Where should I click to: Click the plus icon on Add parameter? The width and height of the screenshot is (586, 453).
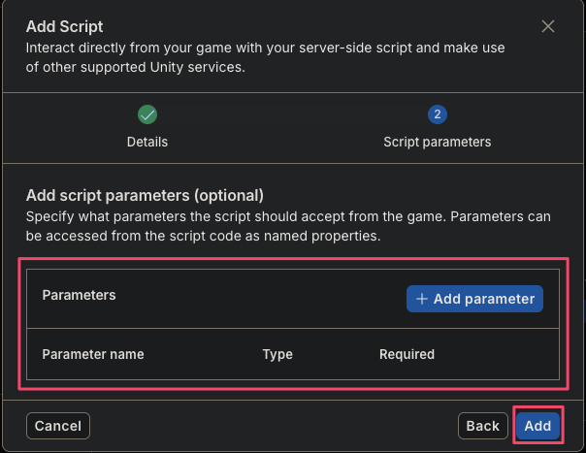tap(422, 299)
